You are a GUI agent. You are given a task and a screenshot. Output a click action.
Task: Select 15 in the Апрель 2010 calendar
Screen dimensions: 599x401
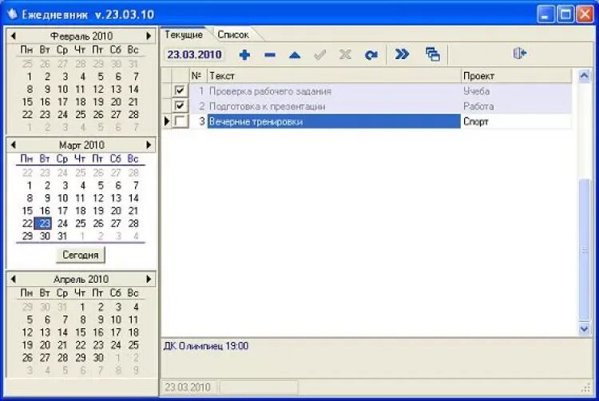click(81, 332)
